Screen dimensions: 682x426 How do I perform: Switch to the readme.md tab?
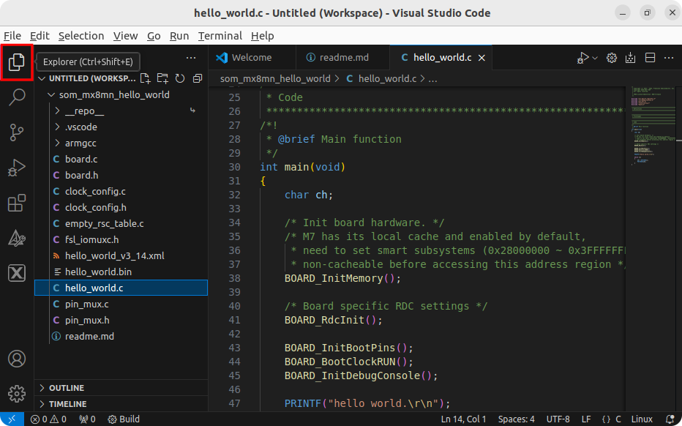click(x=337, y=58)
